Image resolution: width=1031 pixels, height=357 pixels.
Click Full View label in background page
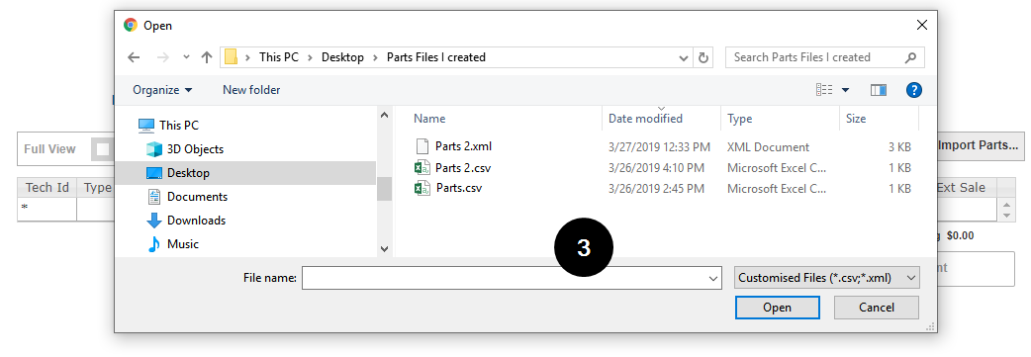tap(50, 149)
